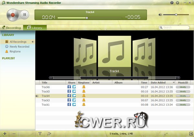Click the speaker icon next to All Recordings
Viewport: 194px width, 137px height.
coord(33,42)
